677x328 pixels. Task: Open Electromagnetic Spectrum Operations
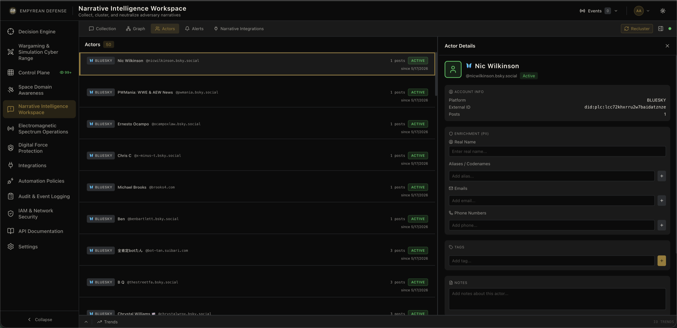(39, 128)
